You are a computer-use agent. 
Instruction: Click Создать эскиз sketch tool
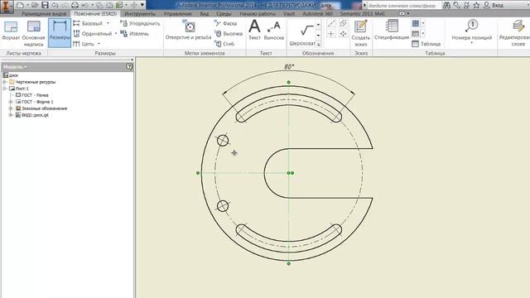point(361,33)
